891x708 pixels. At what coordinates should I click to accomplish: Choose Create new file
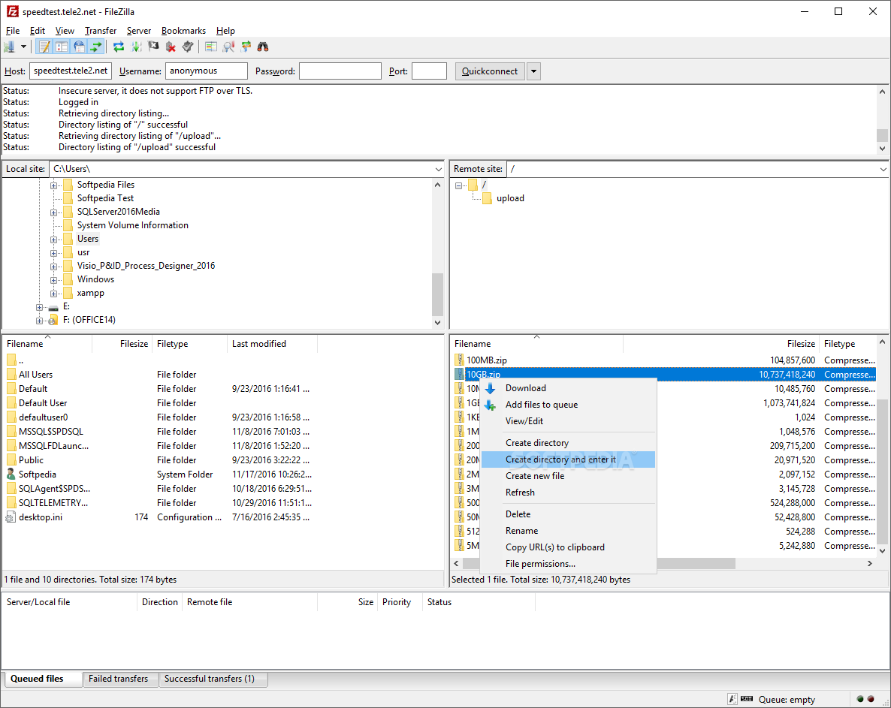pos(568,476)
